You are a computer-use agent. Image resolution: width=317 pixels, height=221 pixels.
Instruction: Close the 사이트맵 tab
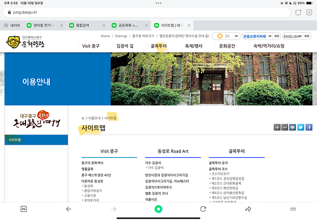tap(189, 25)
